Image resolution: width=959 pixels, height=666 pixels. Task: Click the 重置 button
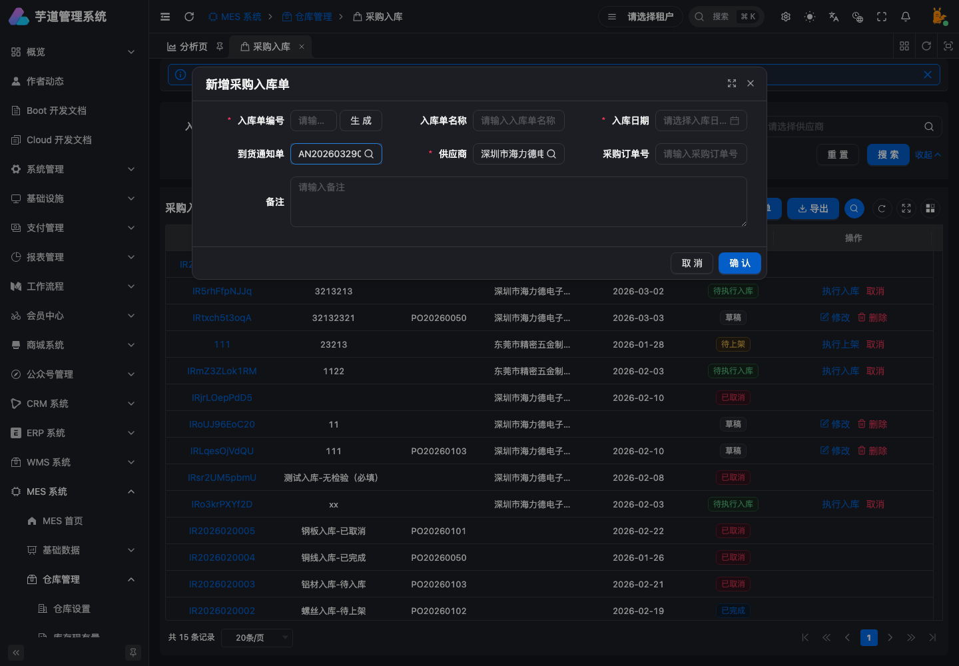pyautogui.click(x=838, y=155)
